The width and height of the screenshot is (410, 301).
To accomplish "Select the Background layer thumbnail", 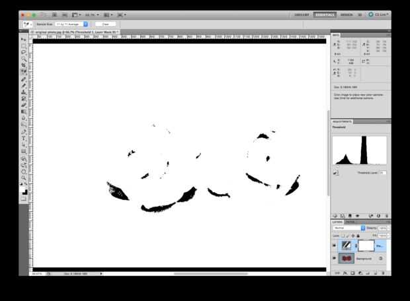I will (347, 259).
